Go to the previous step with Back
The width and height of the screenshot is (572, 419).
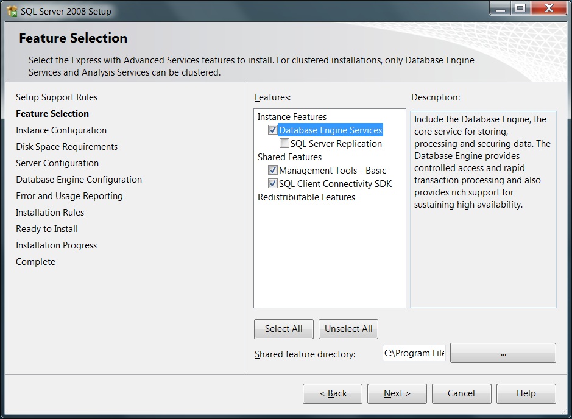tap(333, 393)
